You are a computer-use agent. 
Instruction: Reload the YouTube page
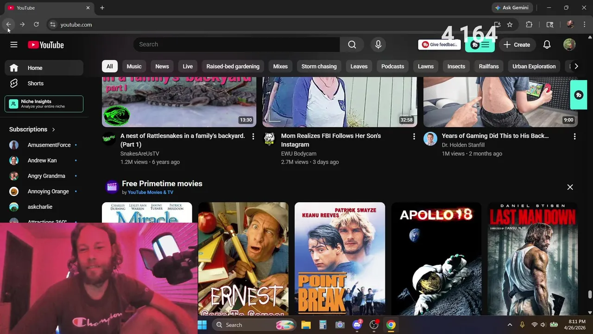(x=36, y=25)
